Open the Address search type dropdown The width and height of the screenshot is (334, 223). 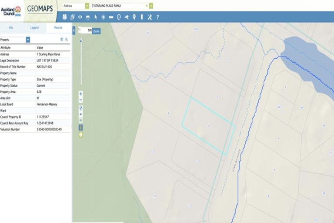point(87,6)
